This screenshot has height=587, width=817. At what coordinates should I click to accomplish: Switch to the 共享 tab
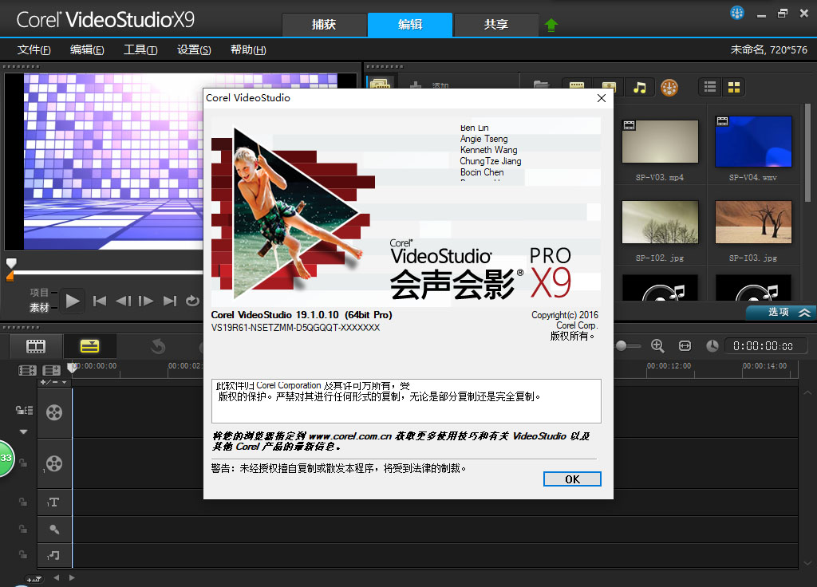point(496,25)
